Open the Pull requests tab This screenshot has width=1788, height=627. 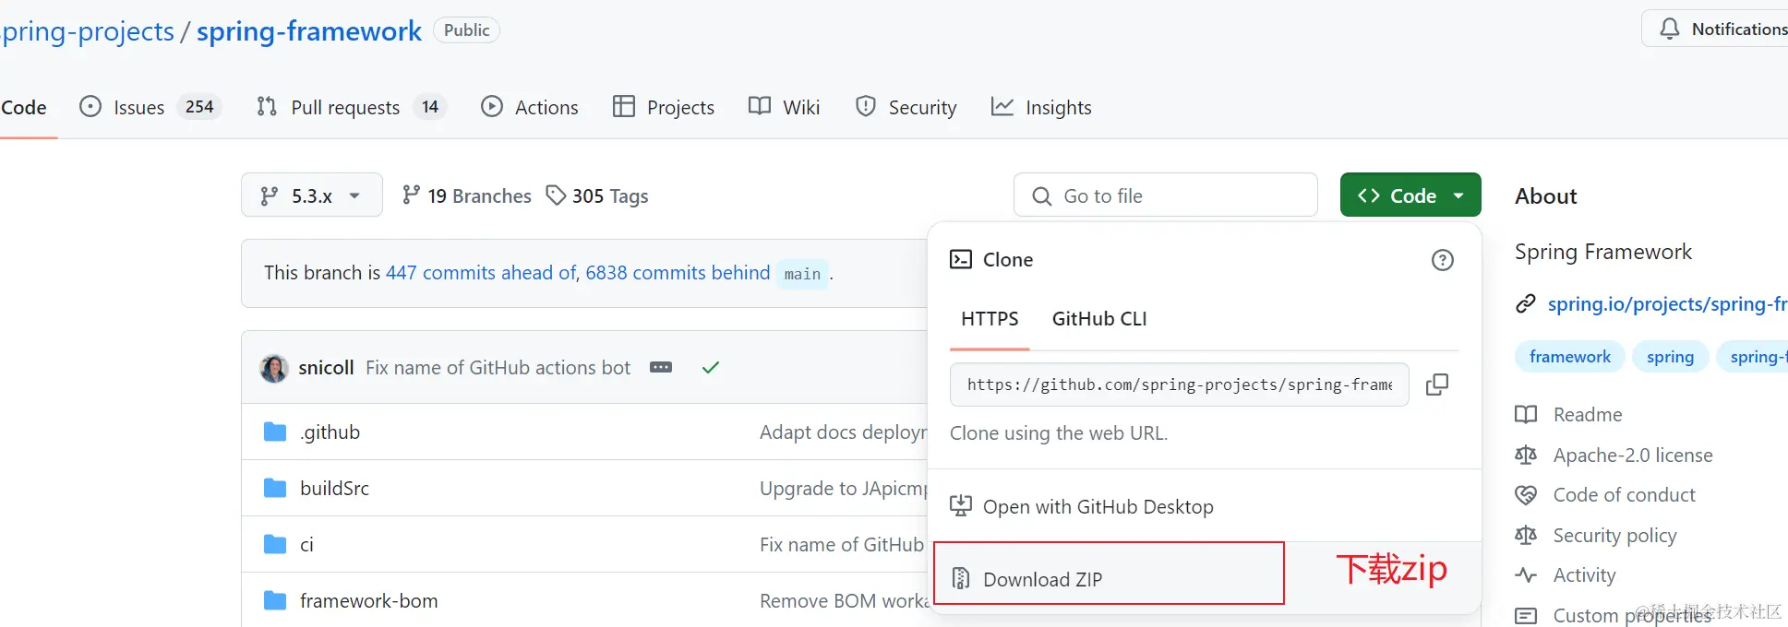click(345, 108)
